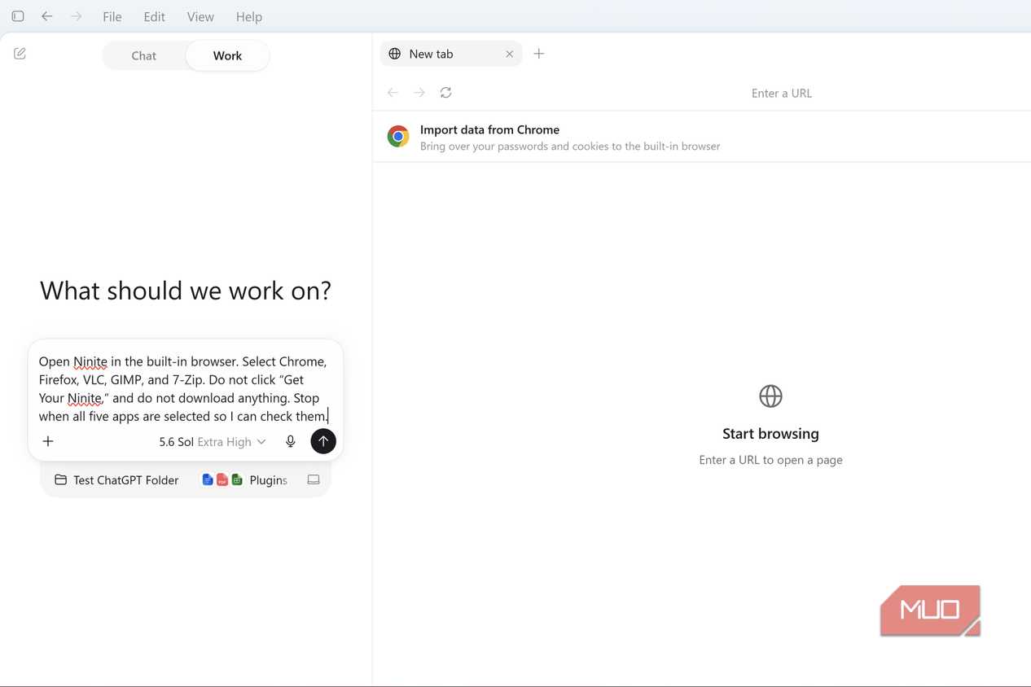Click the laptop device icon
The image size is (1031, 687).
tap(314, 480)
